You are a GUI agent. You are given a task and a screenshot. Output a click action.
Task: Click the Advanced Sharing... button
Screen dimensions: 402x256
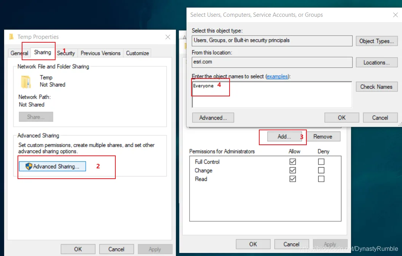53,166
